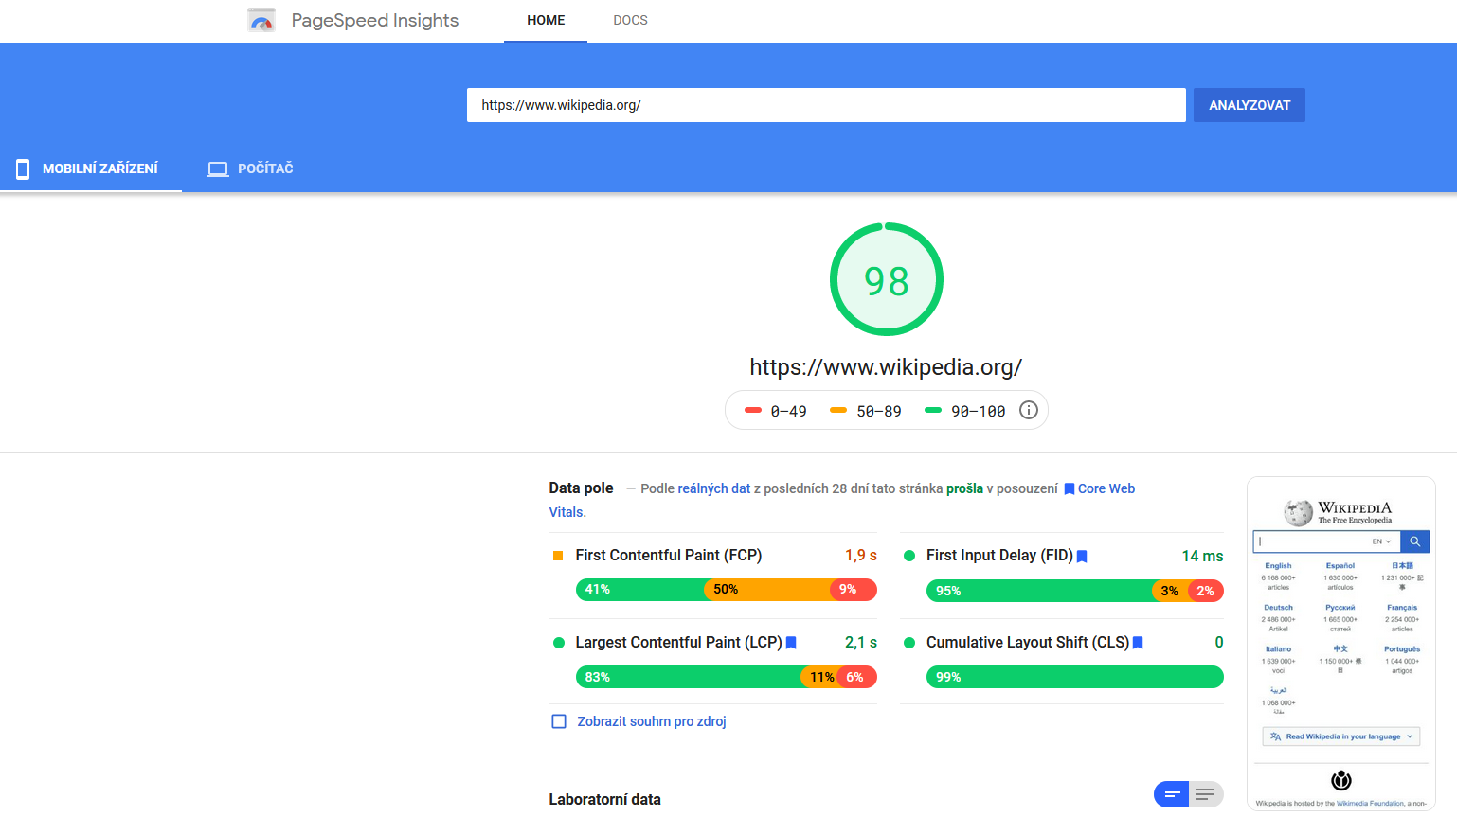This screenshot has height=834, width=1457.
Task: Click the Laboratorní data heading
Action: 604,799
